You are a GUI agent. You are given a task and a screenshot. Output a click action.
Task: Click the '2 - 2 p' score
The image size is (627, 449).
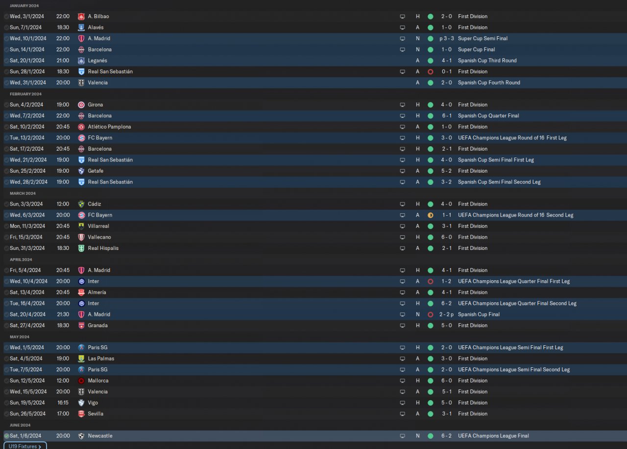(x=447, y=314)
